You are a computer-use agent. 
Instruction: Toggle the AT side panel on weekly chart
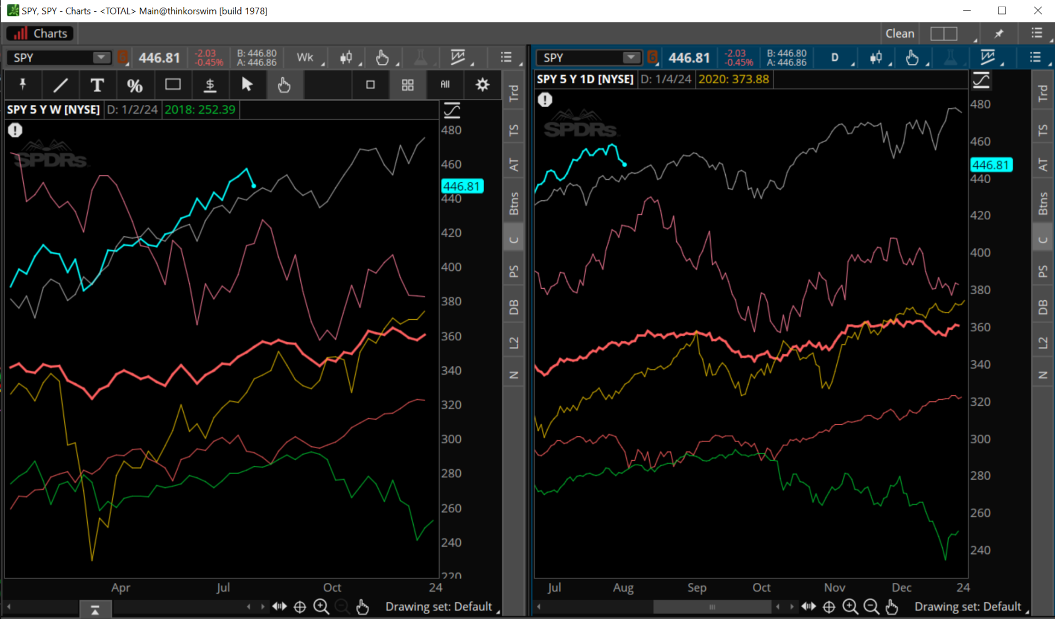[514, 165]
